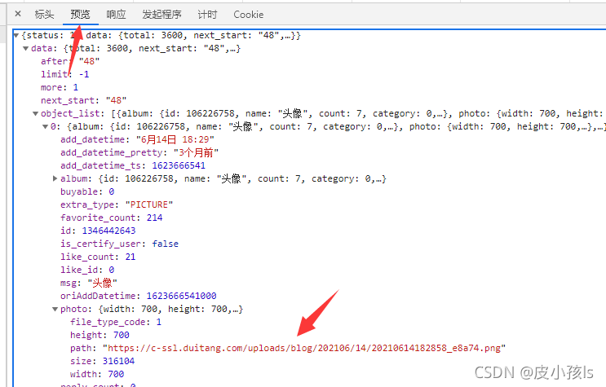Collapse the data object node
The width and height of the screenshot is (606, 387).
pos(25,49)
